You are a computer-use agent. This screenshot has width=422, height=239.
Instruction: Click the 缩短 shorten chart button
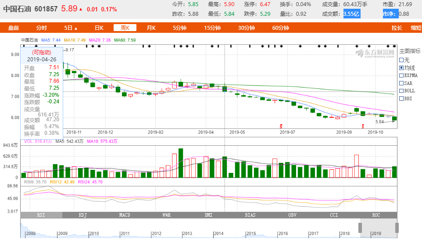(x=416, y=28)
